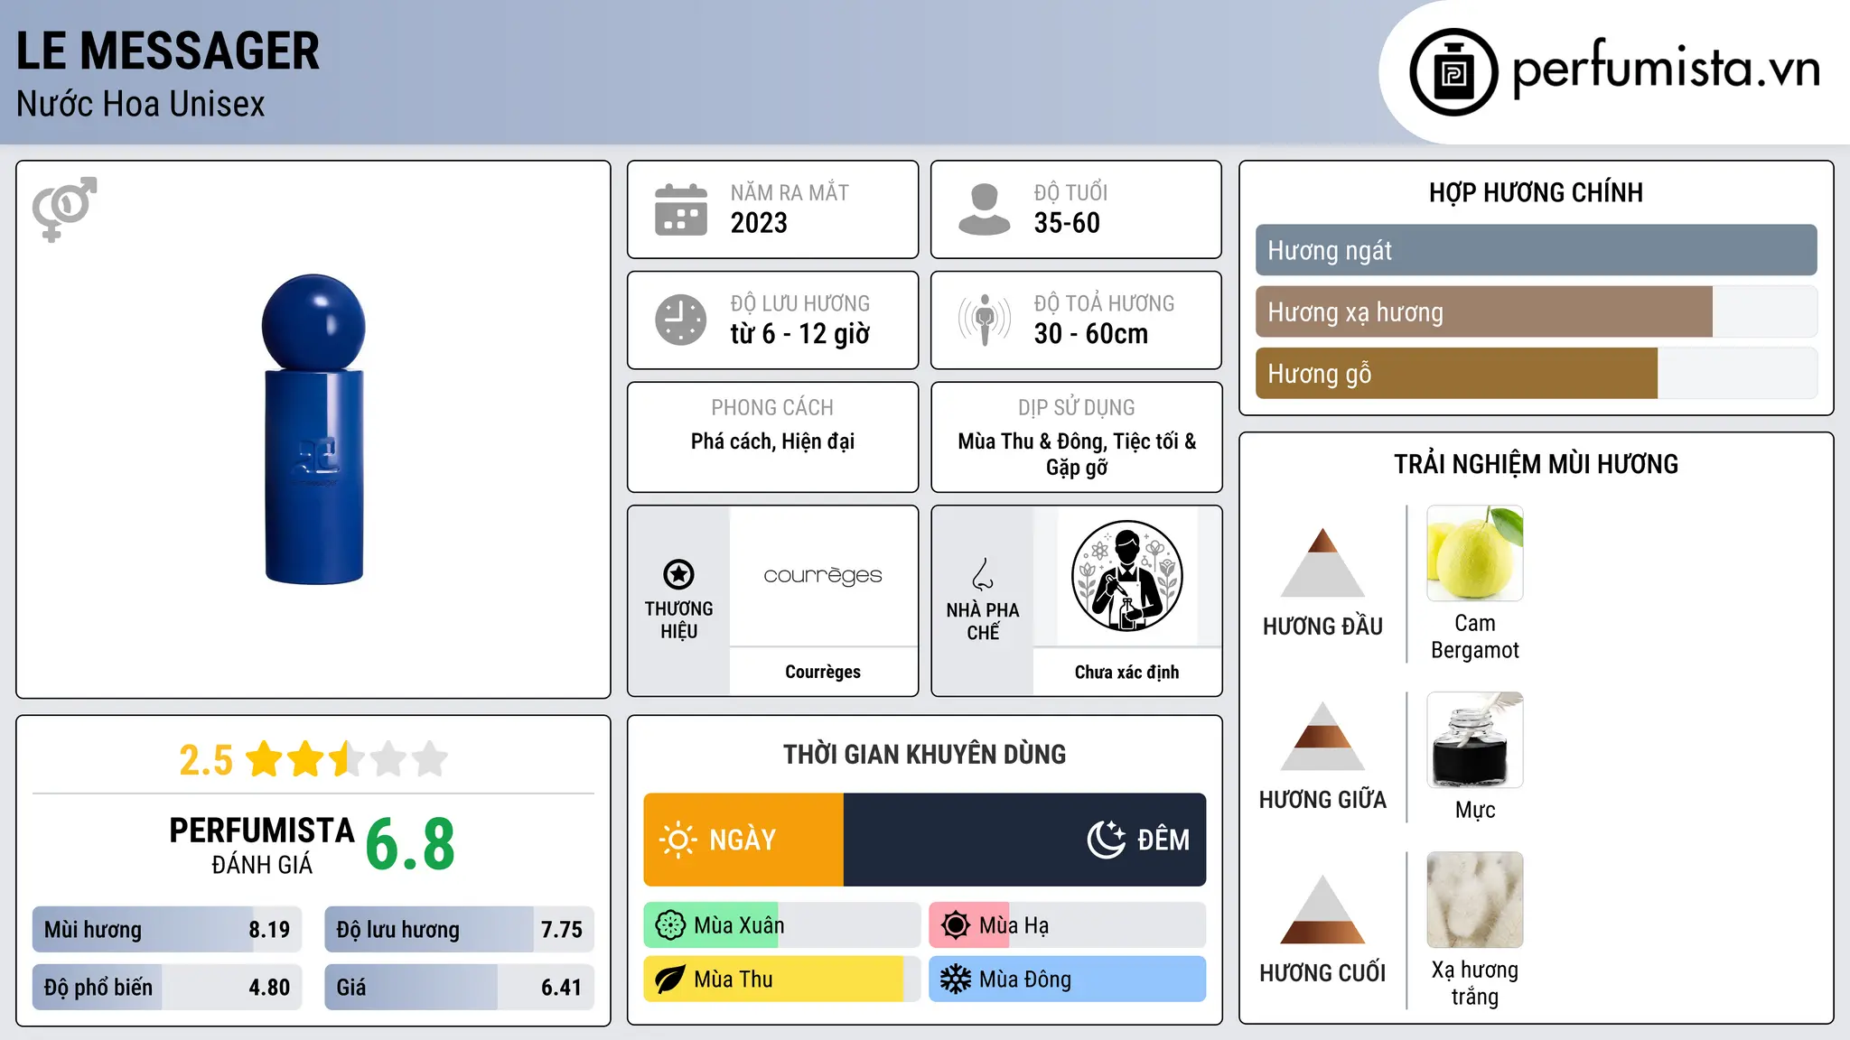Click the dark Đêm nighttime segment
The width and height of the screenshot is (1850, 1040).
(1024, 840)
